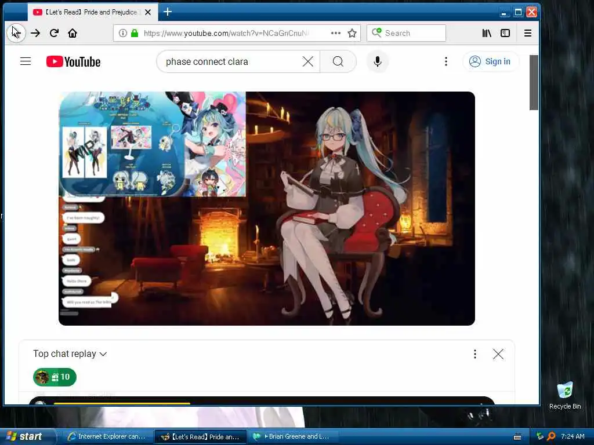Search with your voice microphone icon
The width and height of the screenshot is (594, 445).
377,61
